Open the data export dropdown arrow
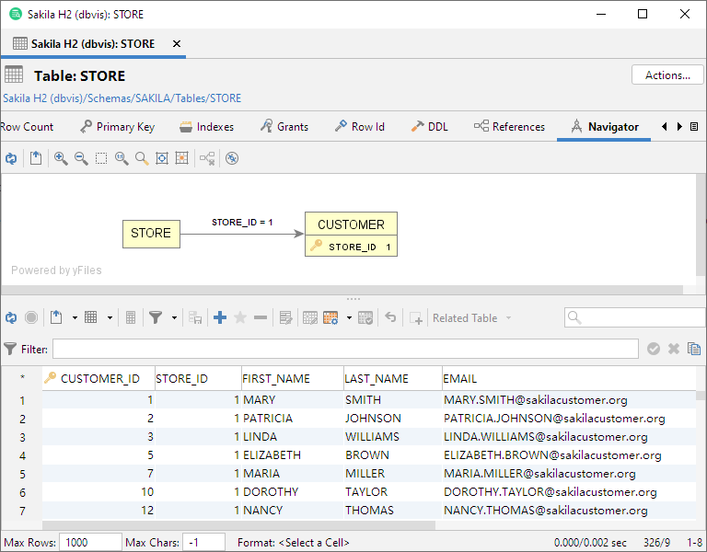Screen dimensions: 707x552 tap(75, 317)
